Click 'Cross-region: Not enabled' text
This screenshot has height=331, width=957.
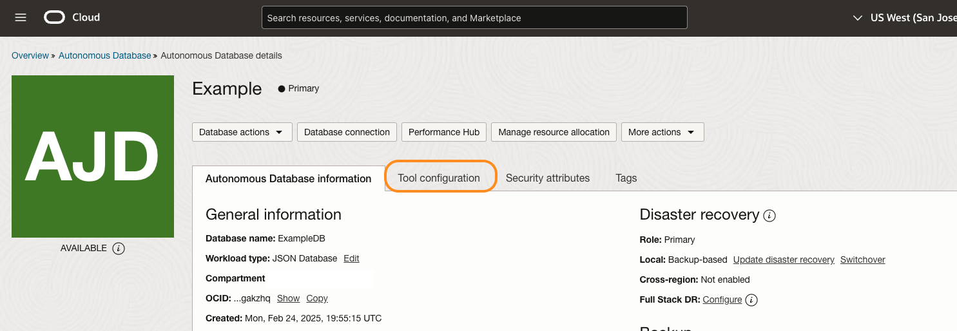695,279
